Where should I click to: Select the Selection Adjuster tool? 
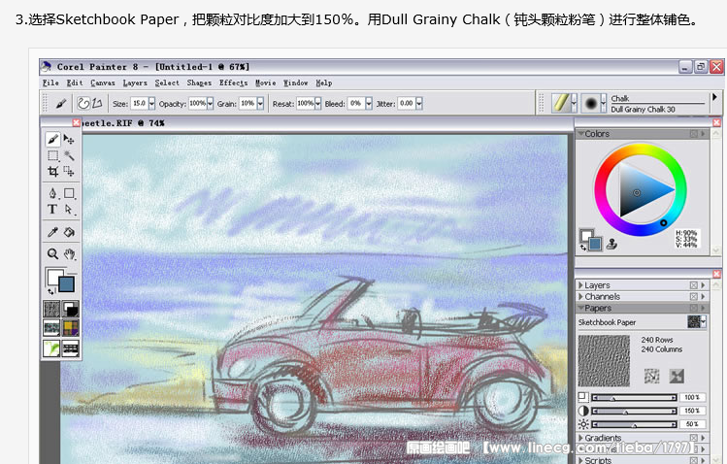[x=69, y=172]
